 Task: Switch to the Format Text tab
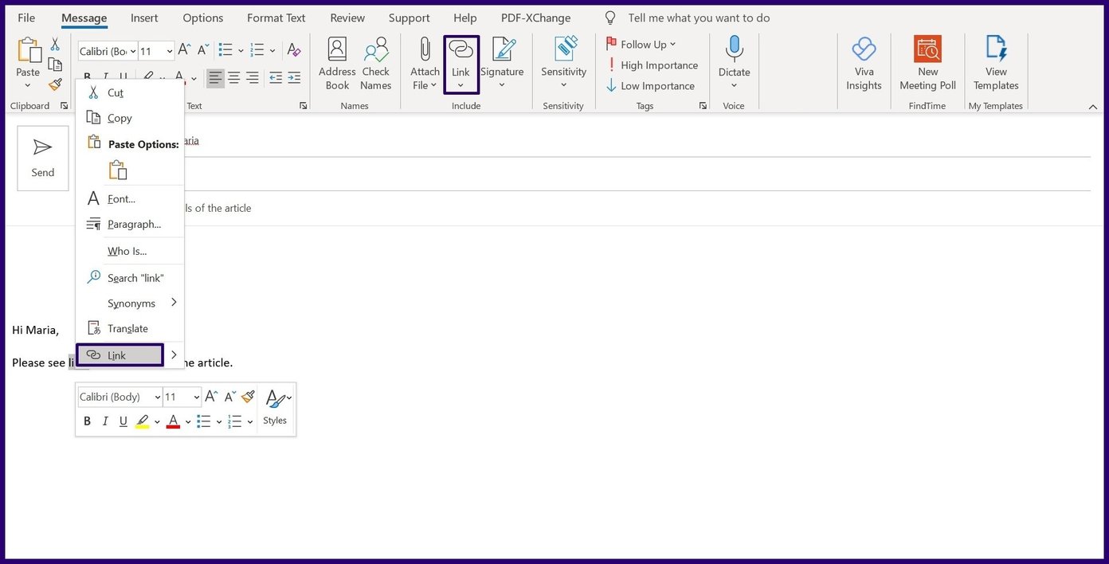276,18
